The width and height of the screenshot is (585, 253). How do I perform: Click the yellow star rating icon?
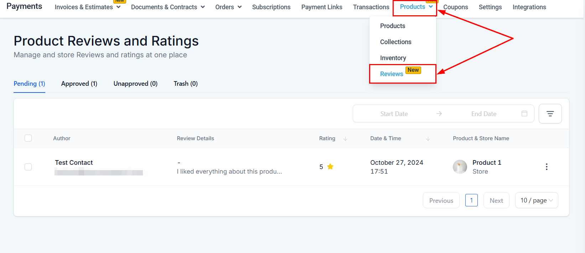tap(330, 167)
